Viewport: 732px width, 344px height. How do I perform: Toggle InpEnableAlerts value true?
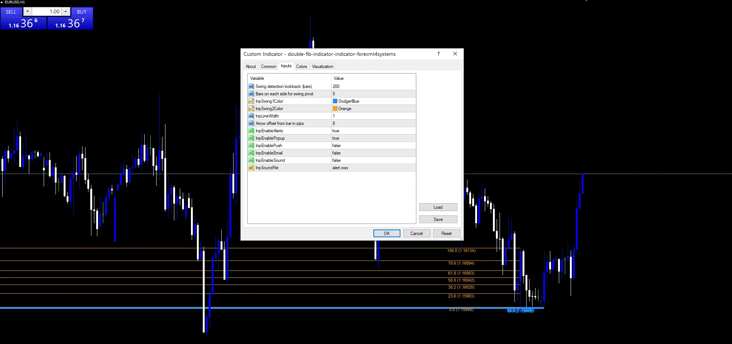click(373, 131)
